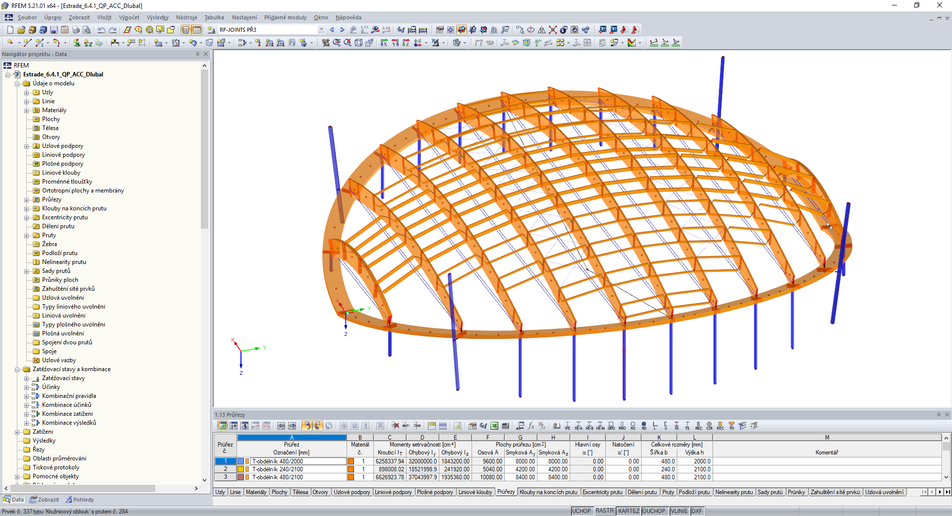Open a model with the yellow folder icon
Viewport: 952px width, 516px height.
21,30
